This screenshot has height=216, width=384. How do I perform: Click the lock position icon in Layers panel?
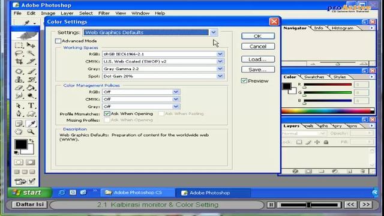click(317, 142)
